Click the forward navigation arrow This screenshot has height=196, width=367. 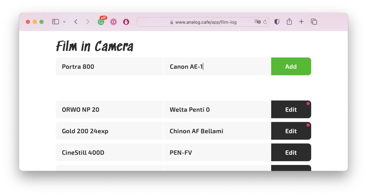click(x=88, y=22)
